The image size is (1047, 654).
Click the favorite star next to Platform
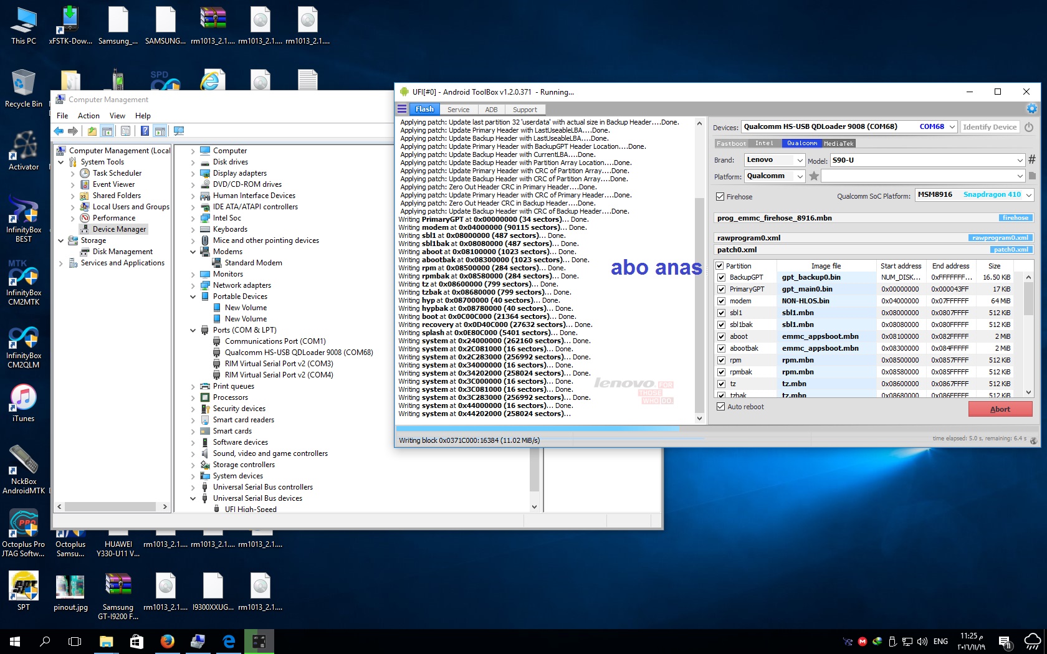click(814, 176)
